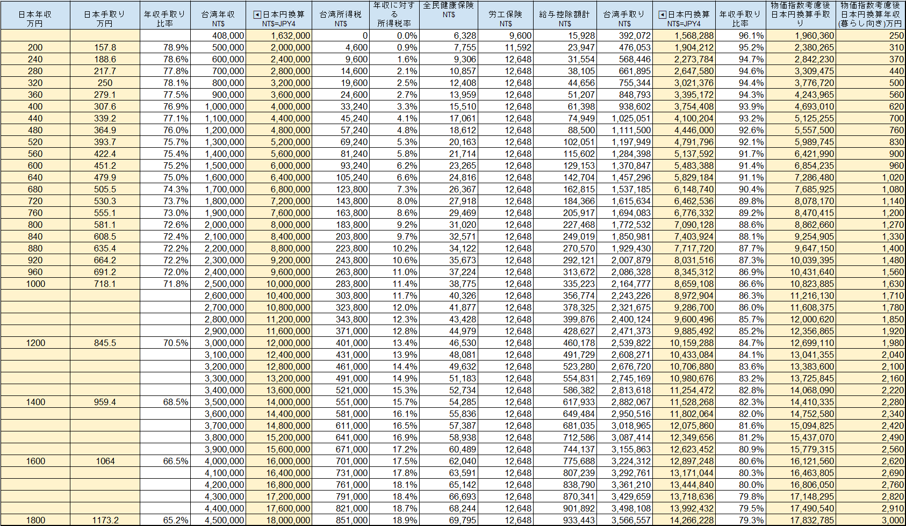The width and height of the screenshot is (906, 526).
Task: Click the cell containing 555.1
Action: pos(105,213)
